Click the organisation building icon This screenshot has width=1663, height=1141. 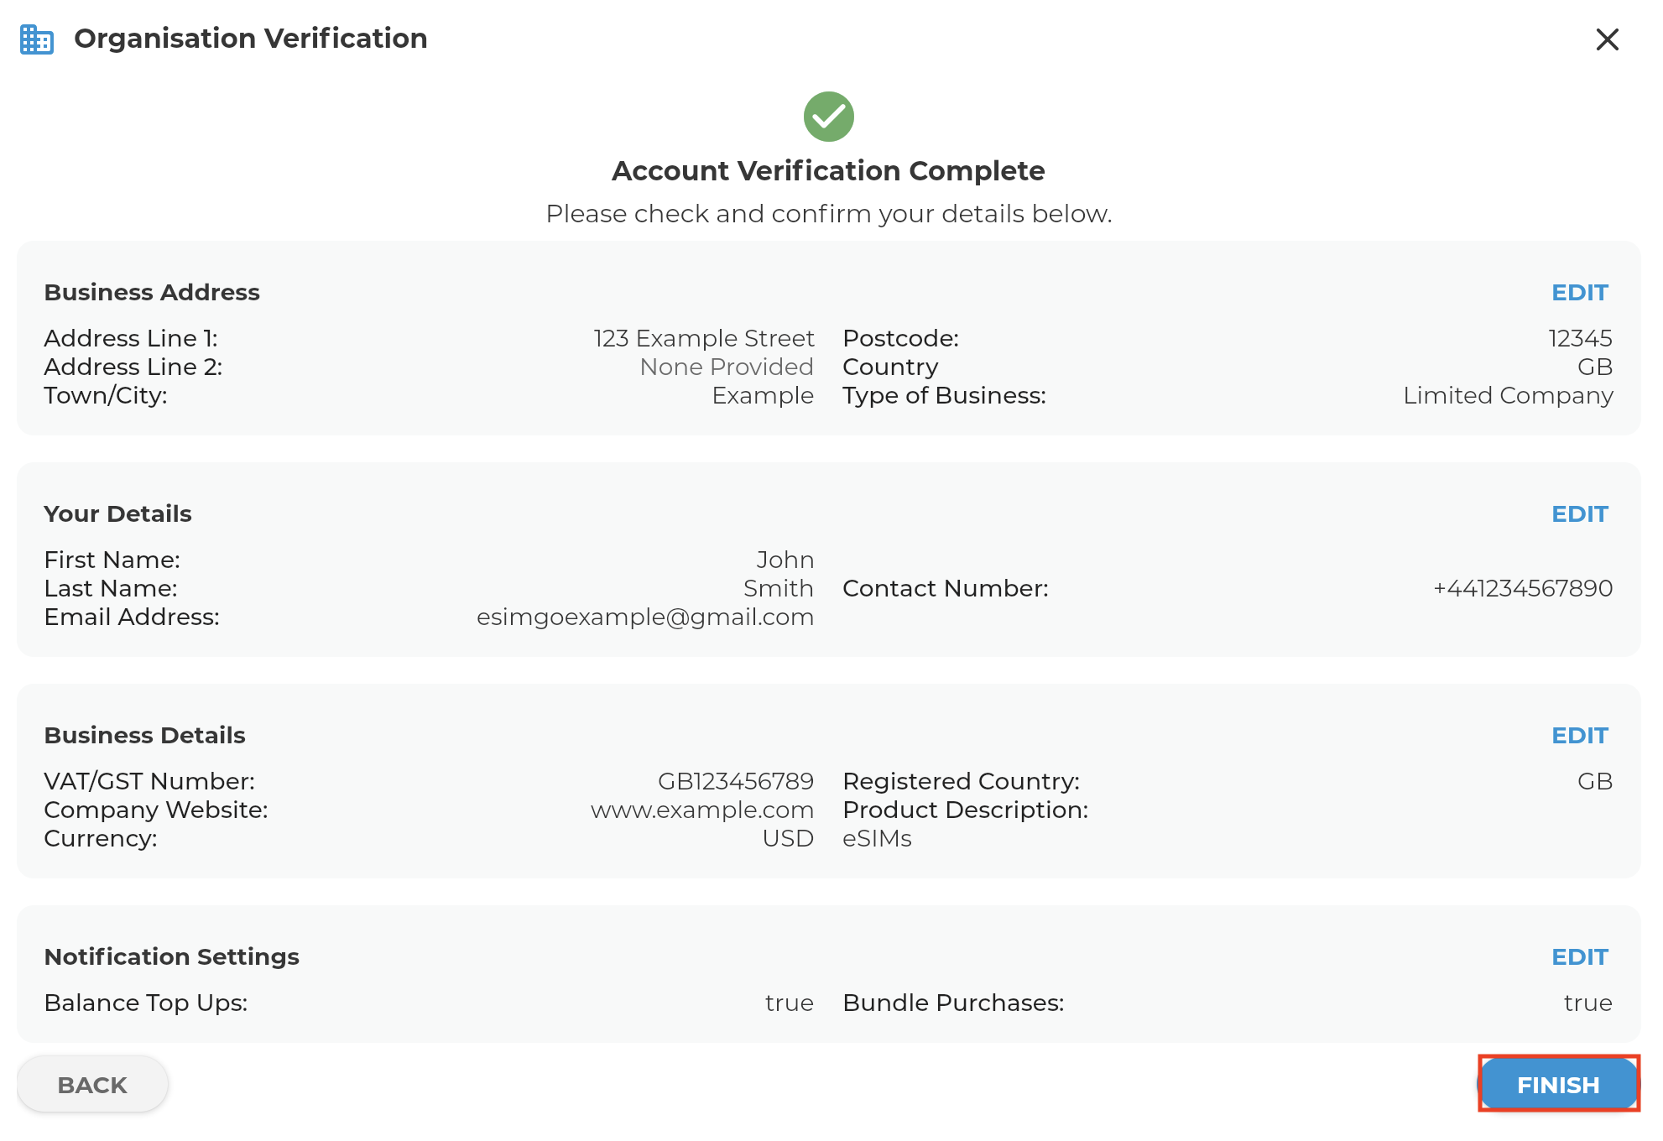(37, 39)
